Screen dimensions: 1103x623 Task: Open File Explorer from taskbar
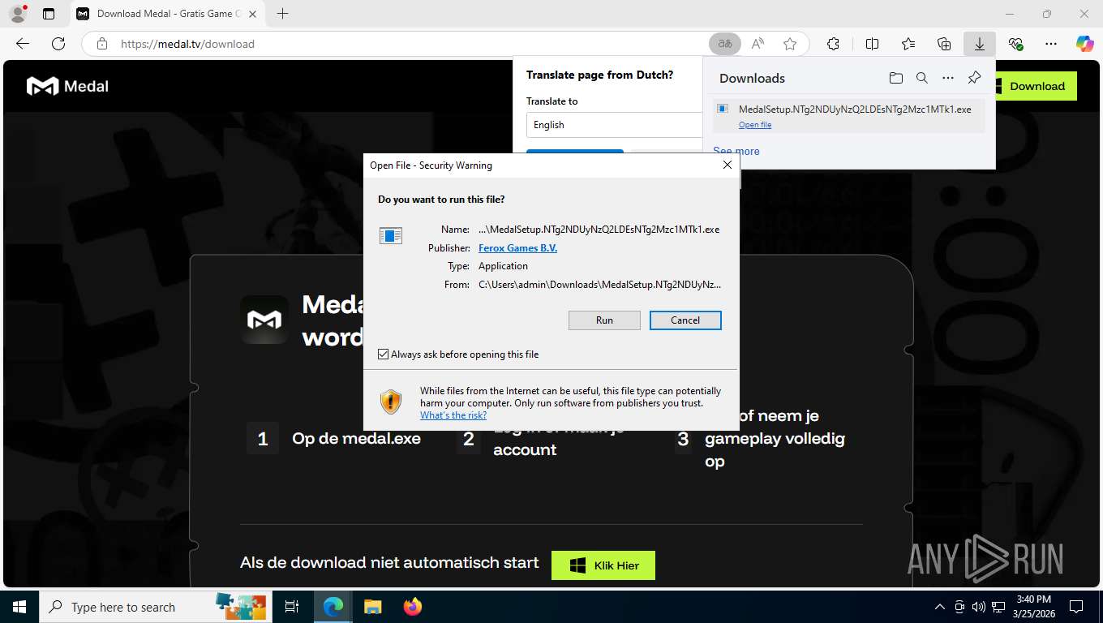click(x=372, y=607)
